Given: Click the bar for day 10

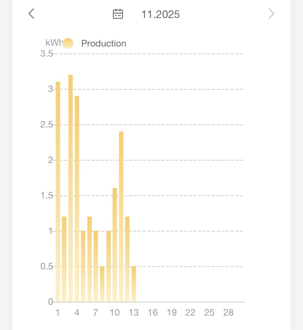Looking at the screenshot, I should click(x=115, y=245).
